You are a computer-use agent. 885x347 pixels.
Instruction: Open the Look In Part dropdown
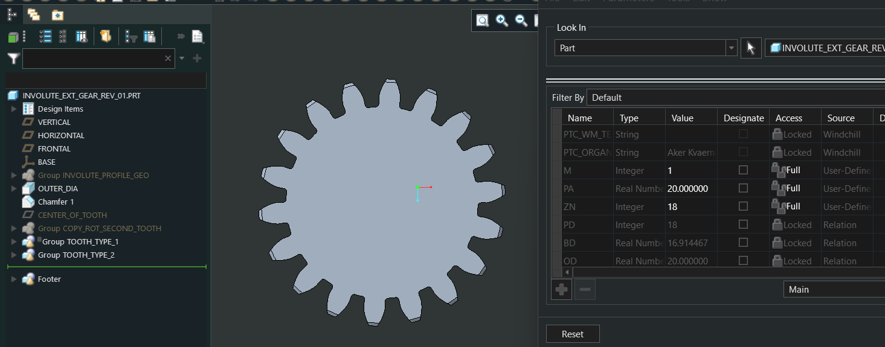click(x=646, y=48)
